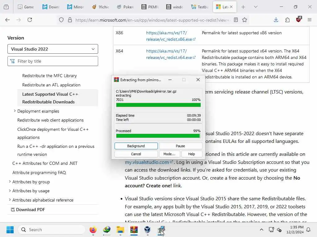317x237 pixels.
Task: Open the notification bell
Action: 309,230
